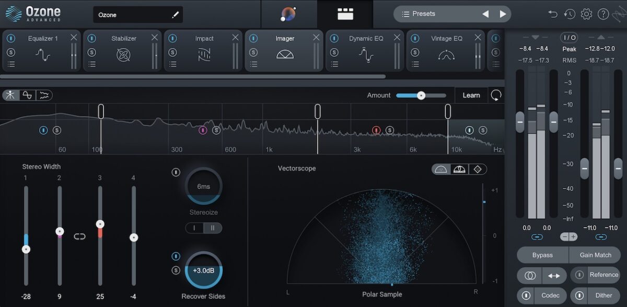This screenshot has width=627, height=307.
Task: Remove the Dynamic EQ module with X
Action: 397,38
